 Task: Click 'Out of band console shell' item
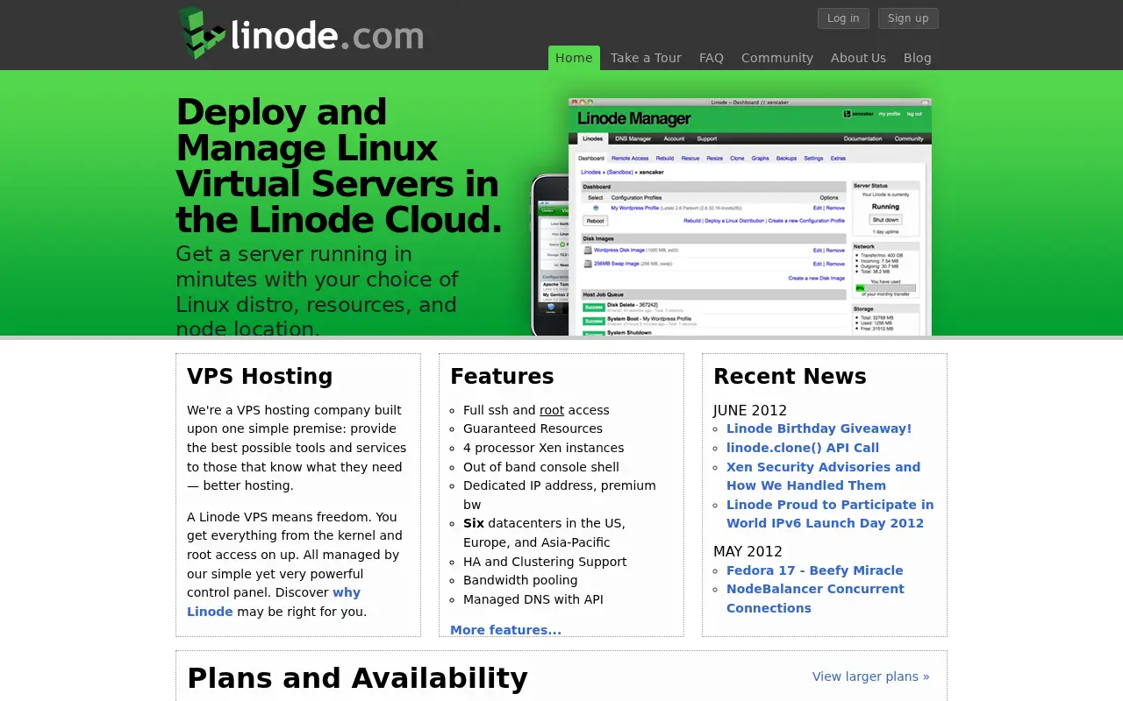point(541,467)
